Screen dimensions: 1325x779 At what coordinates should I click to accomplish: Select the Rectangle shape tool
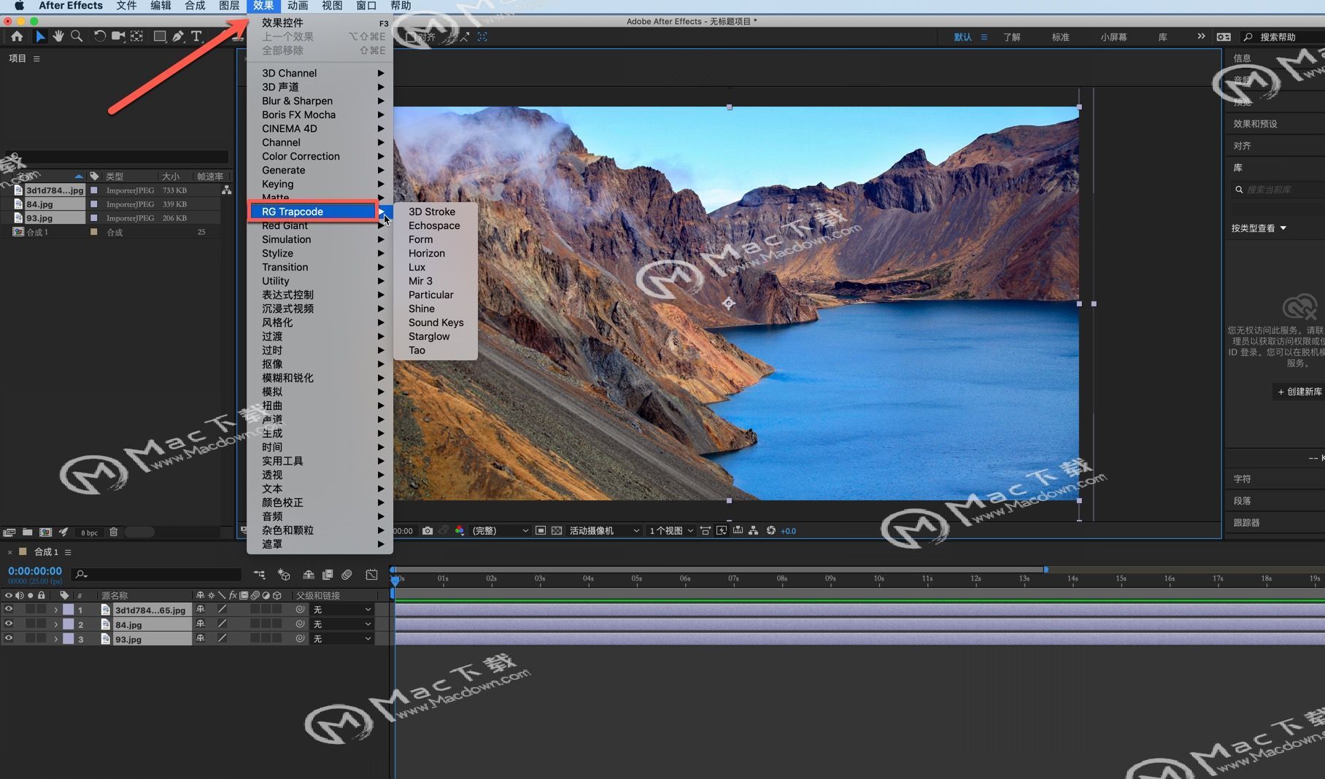(x=160, y=36)
